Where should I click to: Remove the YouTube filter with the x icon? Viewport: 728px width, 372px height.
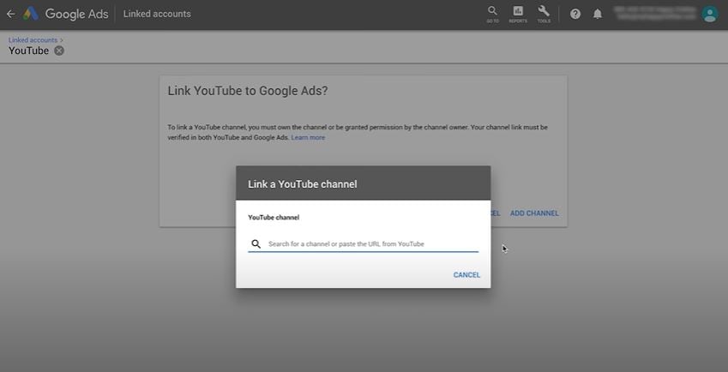point(59,51)
